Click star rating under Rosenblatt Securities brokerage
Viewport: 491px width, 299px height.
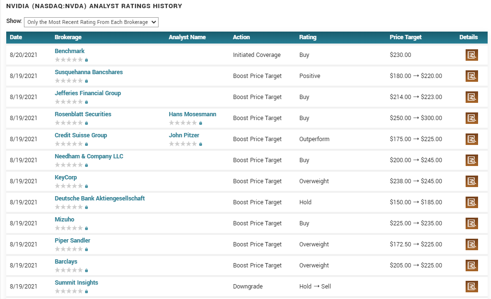[69, 123]
